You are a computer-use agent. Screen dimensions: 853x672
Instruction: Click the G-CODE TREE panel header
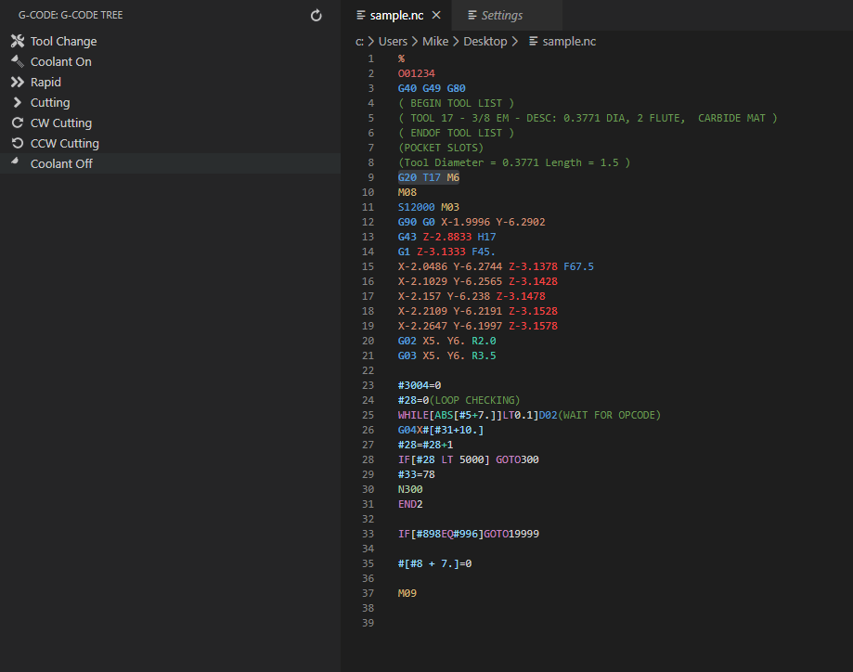click(x=71, y=16)
